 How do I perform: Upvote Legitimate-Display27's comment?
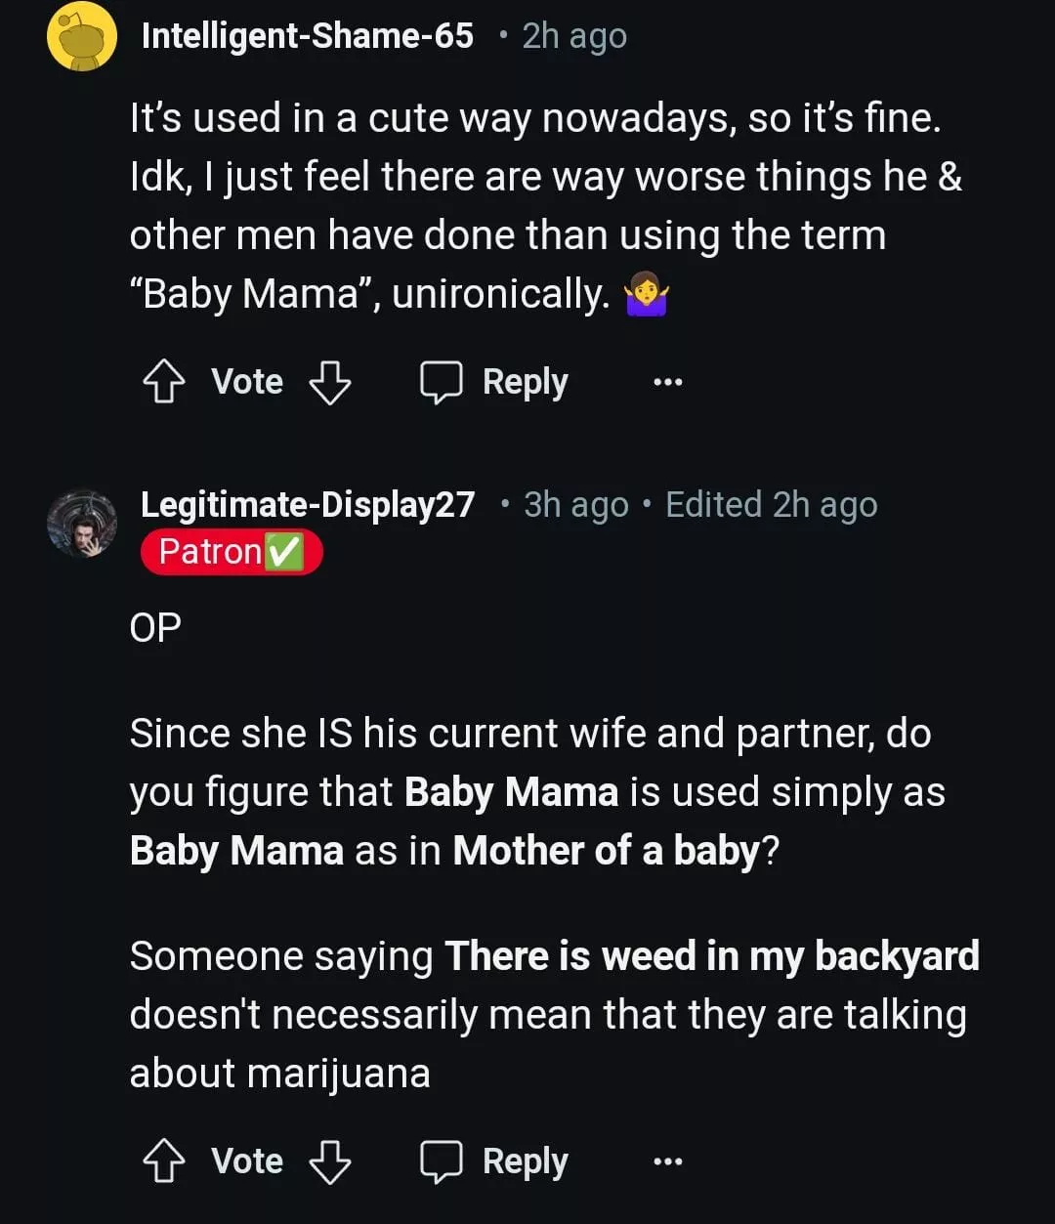coord(163,1161)
